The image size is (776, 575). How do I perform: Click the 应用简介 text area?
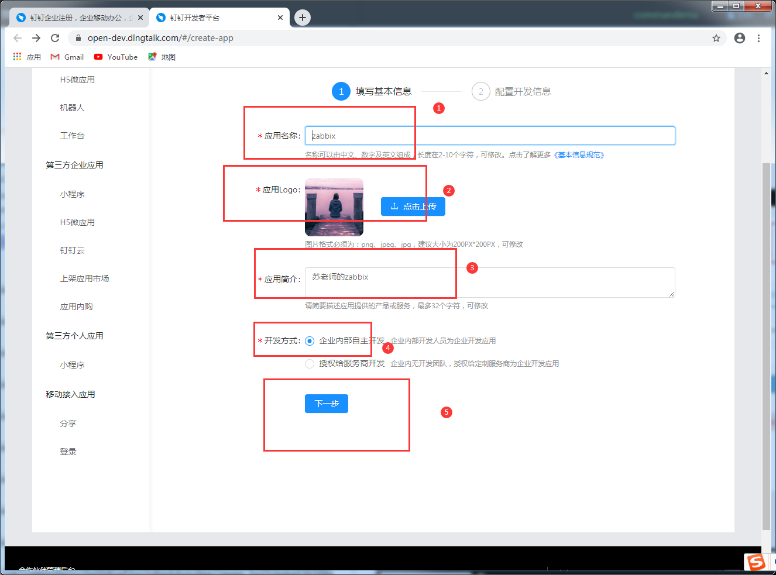tap(490, 283)
